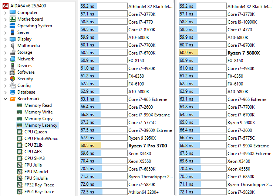Viewport: 273px width, 196px height.
Task: Click the FPU Mandel percent icon
Action: 20,172
